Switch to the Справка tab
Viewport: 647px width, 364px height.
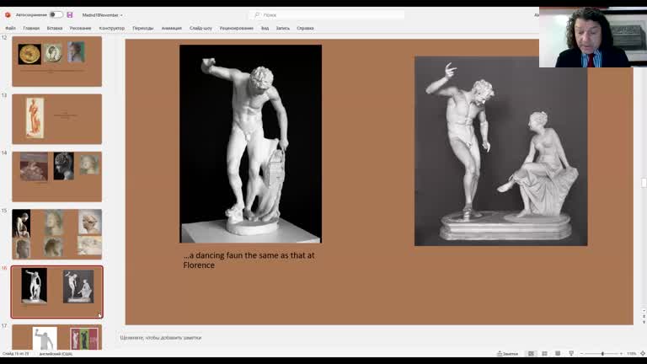pyautogui.click(x=305, y=28)
